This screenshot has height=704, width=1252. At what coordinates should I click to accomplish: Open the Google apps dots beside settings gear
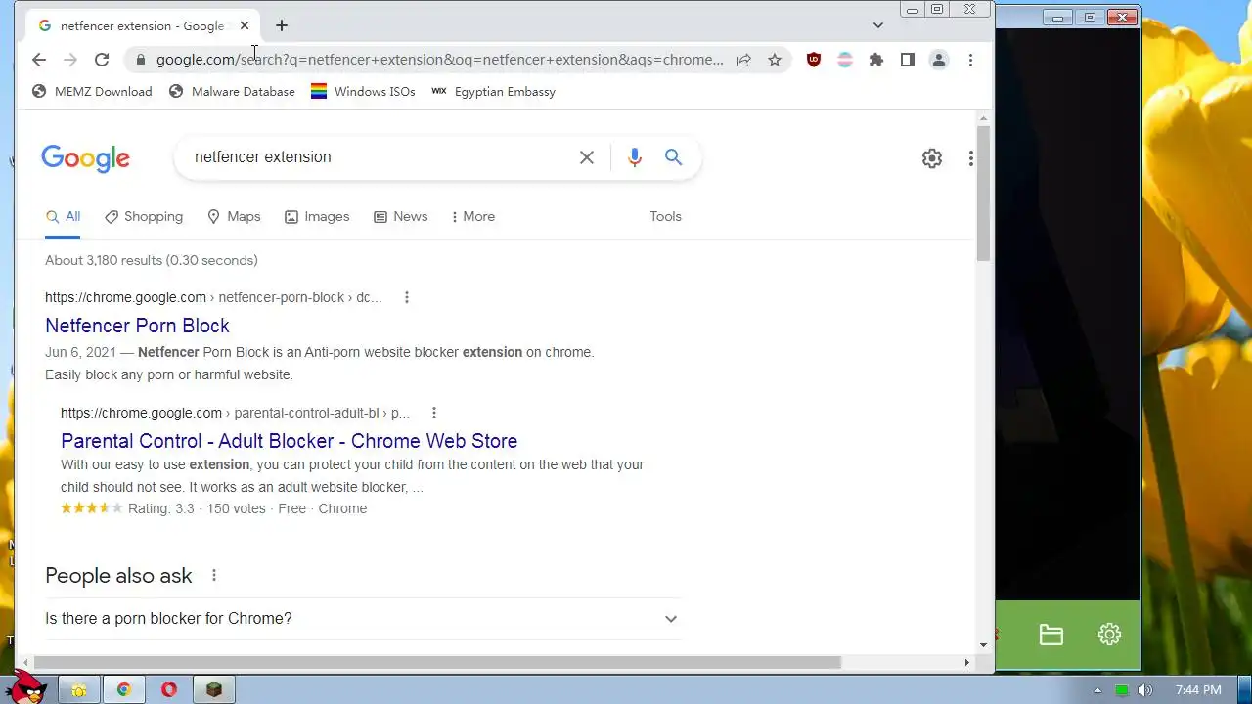coord(970,158)
